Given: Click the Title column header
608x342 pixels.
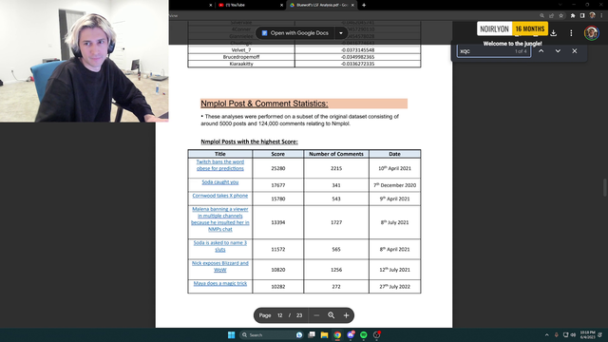Looking at the screenshot, I should 219,154.
